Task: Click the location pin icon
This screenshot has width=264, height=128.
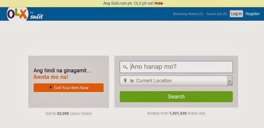Action: pos(125,80)
